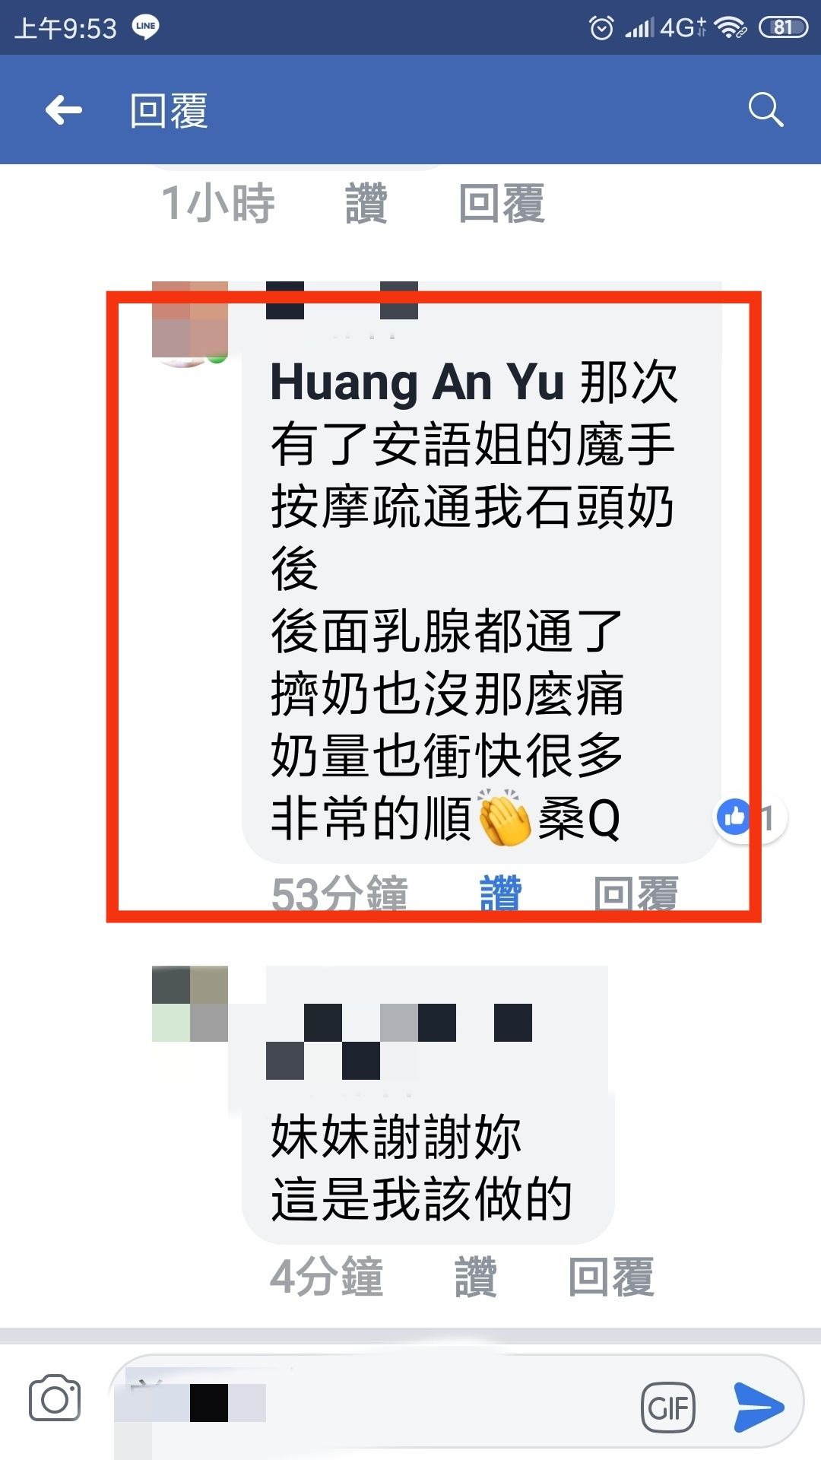Reply to the 1小時 comment
Viewport: 821px width, 1460px height.
pyautogui.click(x=502, y=204)
